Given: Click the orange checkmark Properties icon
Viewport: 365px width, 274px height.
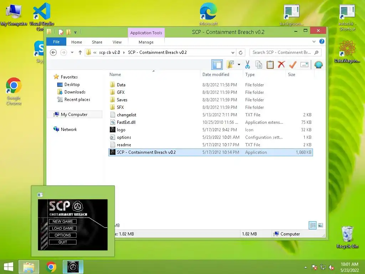Looking at the screenshot, I should [x=293, y=65].
